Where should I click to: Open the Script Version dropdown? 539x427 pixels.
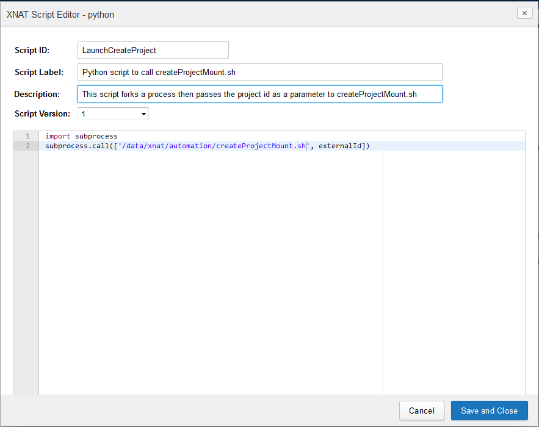click(x=113, y=114)
